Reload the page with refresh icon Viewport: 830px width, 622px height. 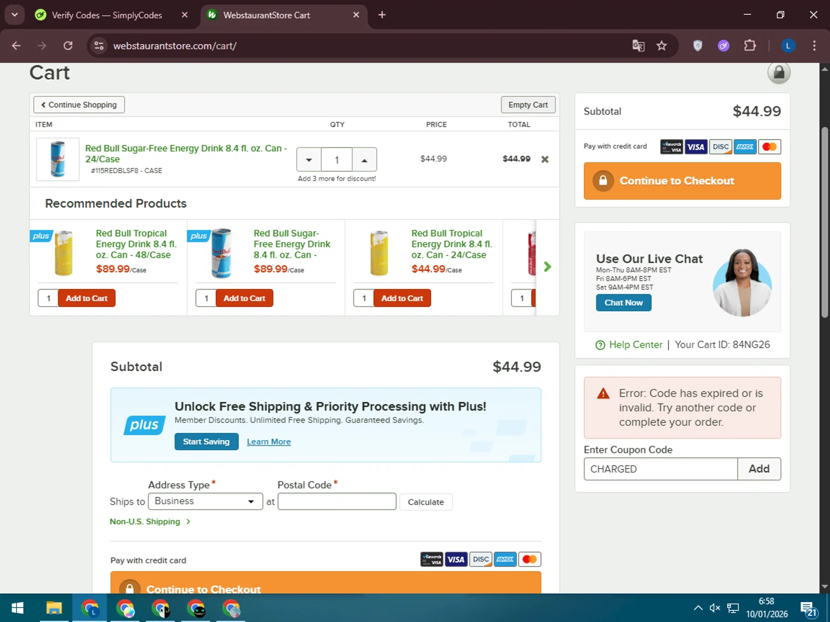click(x=68, y=46)
